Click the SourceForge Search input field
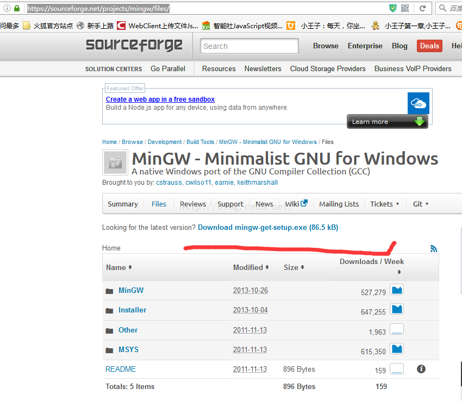 tap(249, 46)
